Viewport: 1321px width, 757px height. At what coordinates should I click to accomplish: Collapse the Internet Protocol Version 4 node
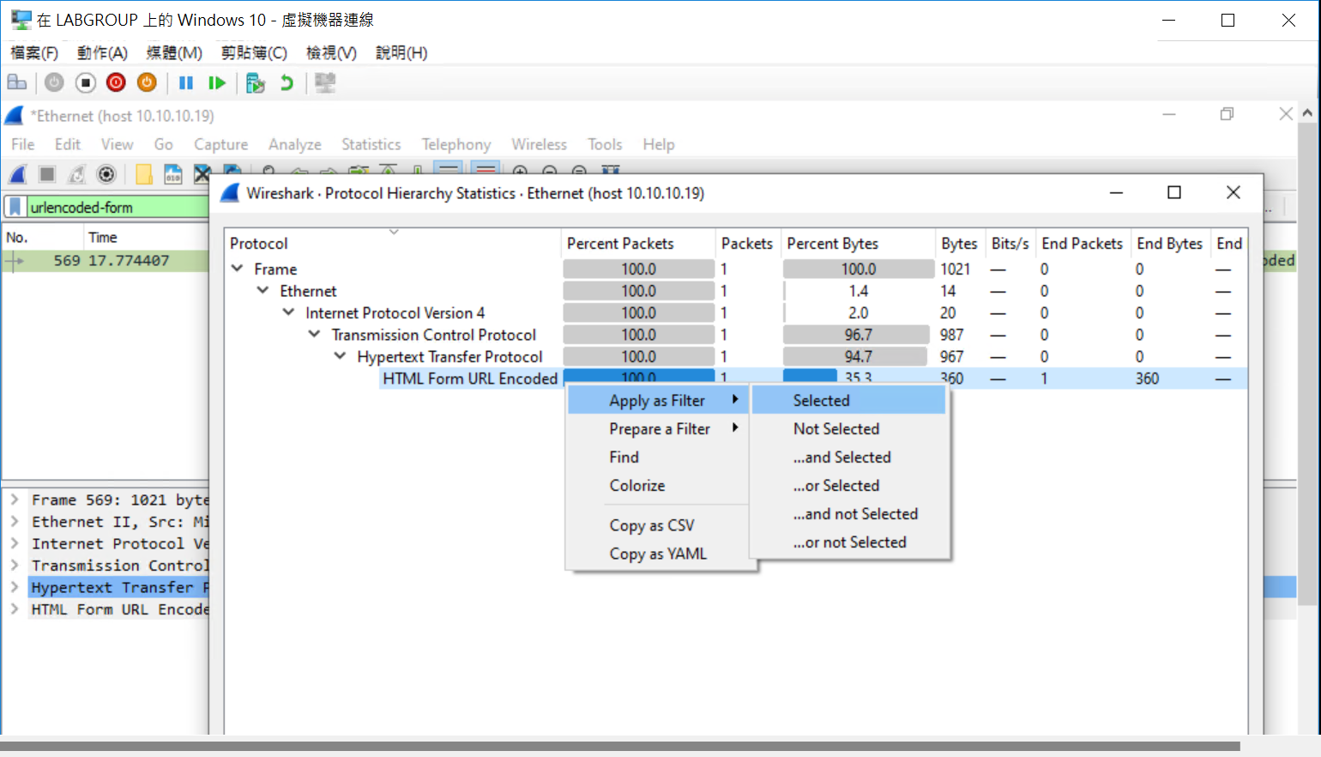289,312
